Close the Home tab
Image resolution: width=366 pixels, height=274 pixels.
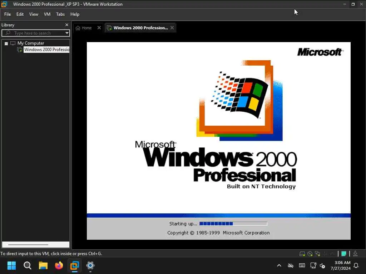(x=99, y=28)
